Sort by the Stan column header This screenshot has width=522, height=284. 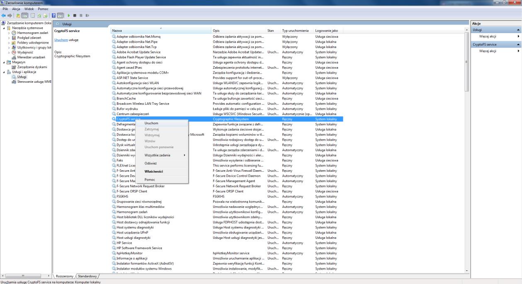pyautogui.click(x=273, y=31)
